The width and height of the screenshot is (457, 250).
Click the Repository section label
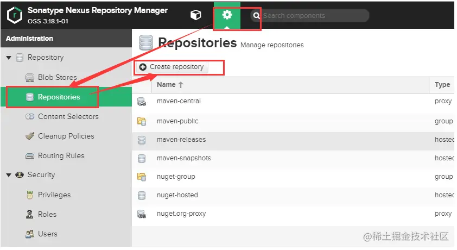point(46,58)
